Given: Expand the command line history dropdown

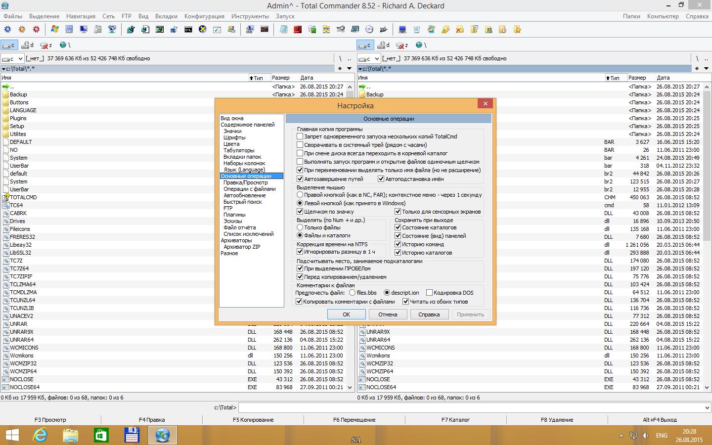Looking at the screenshot, I should tap(707, 408).
